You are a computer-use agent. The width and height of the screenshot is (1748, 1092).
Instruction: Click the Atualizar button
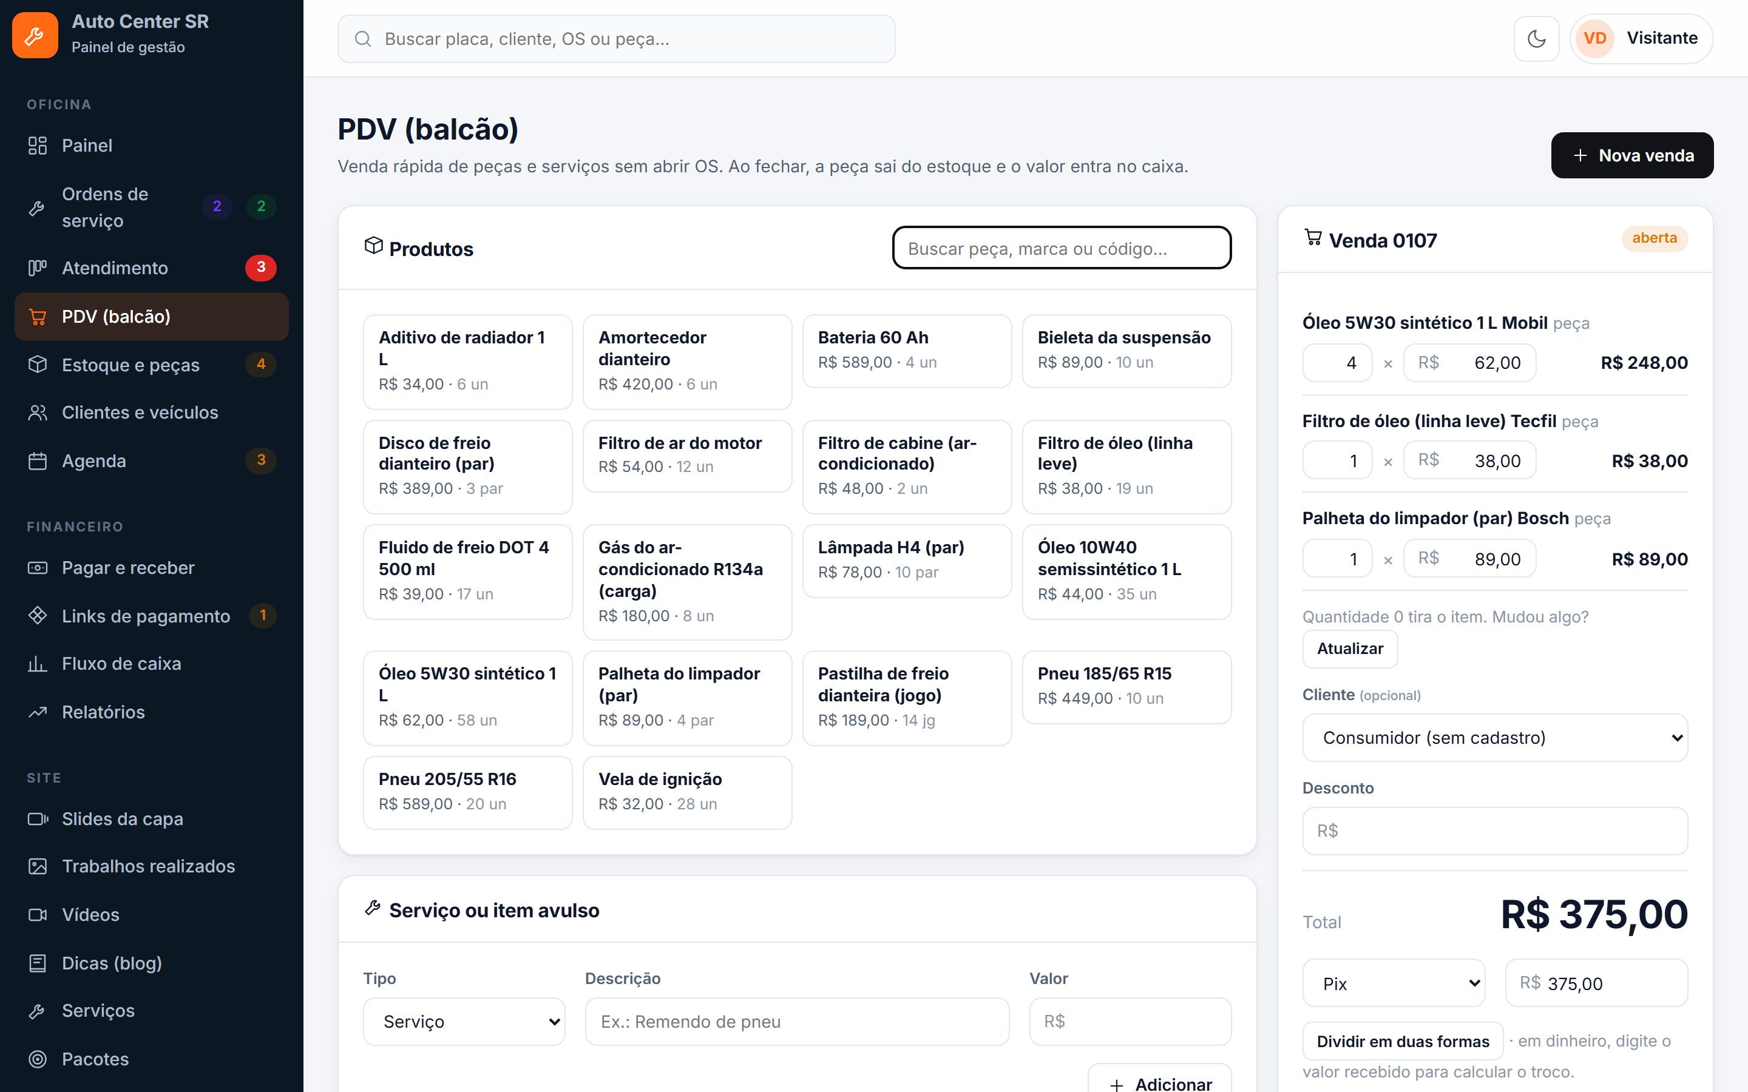pyautogui.click(x=1349, y=649)
